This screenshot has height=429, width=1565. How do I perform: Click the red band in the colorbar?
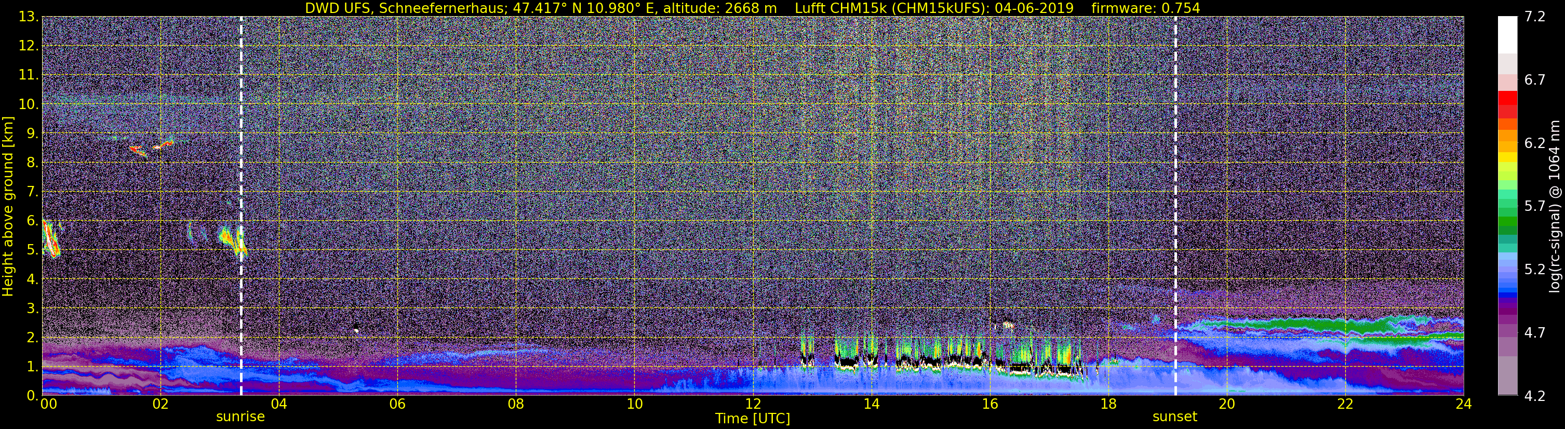(1507, 104)
